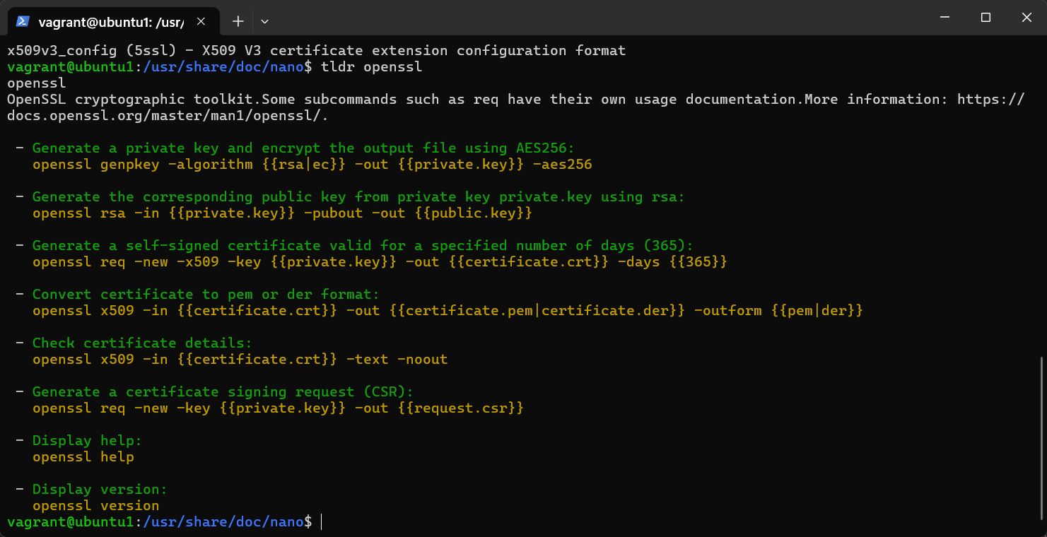Close the terminal window

click(x=1025, y=18)
